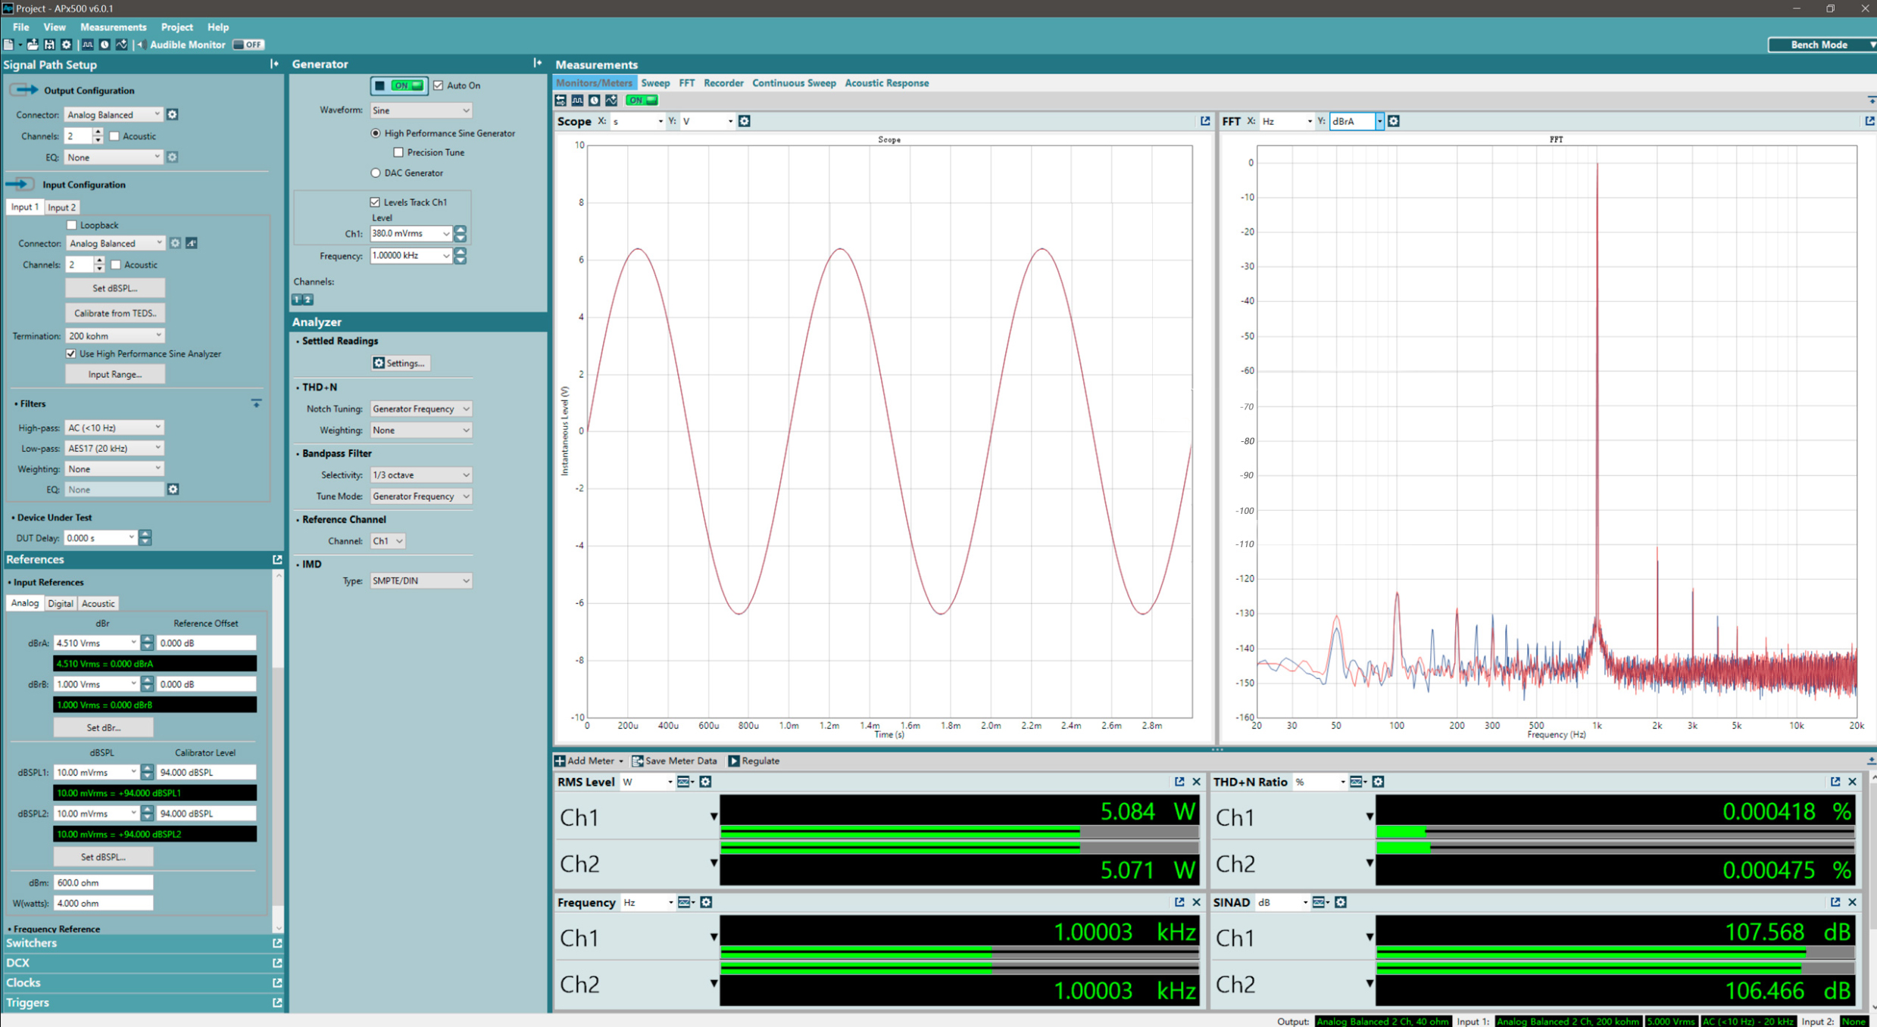Screen dimensions: 1877x1027
Task: Pop out the Switchers panel
Action: click(277, 943)
